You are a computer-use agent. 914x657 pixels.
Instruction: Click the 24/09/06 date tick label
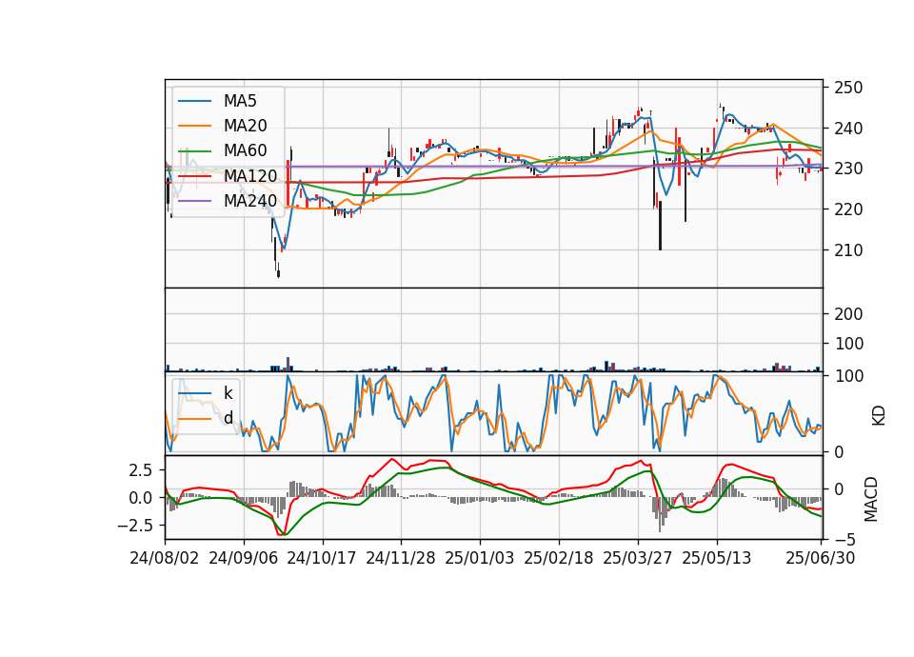pos(243,558)
